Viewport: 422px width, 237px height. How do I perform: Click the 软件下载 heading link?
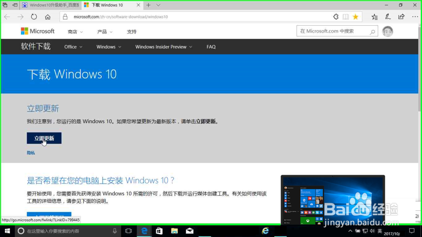coord(36,46)
